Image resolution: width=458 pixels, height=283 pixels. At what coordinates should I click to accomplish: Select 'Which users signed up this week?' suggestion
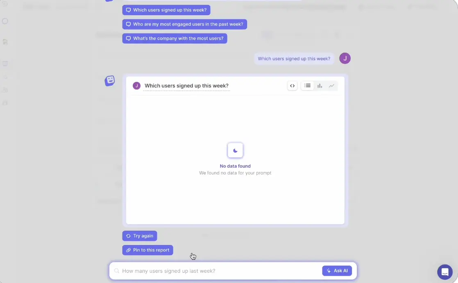tap(166, 10)
